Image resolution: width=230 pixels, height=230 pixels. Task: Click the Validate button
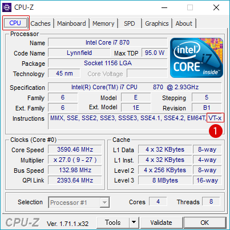pyautogui.click(x=161, y=223)
